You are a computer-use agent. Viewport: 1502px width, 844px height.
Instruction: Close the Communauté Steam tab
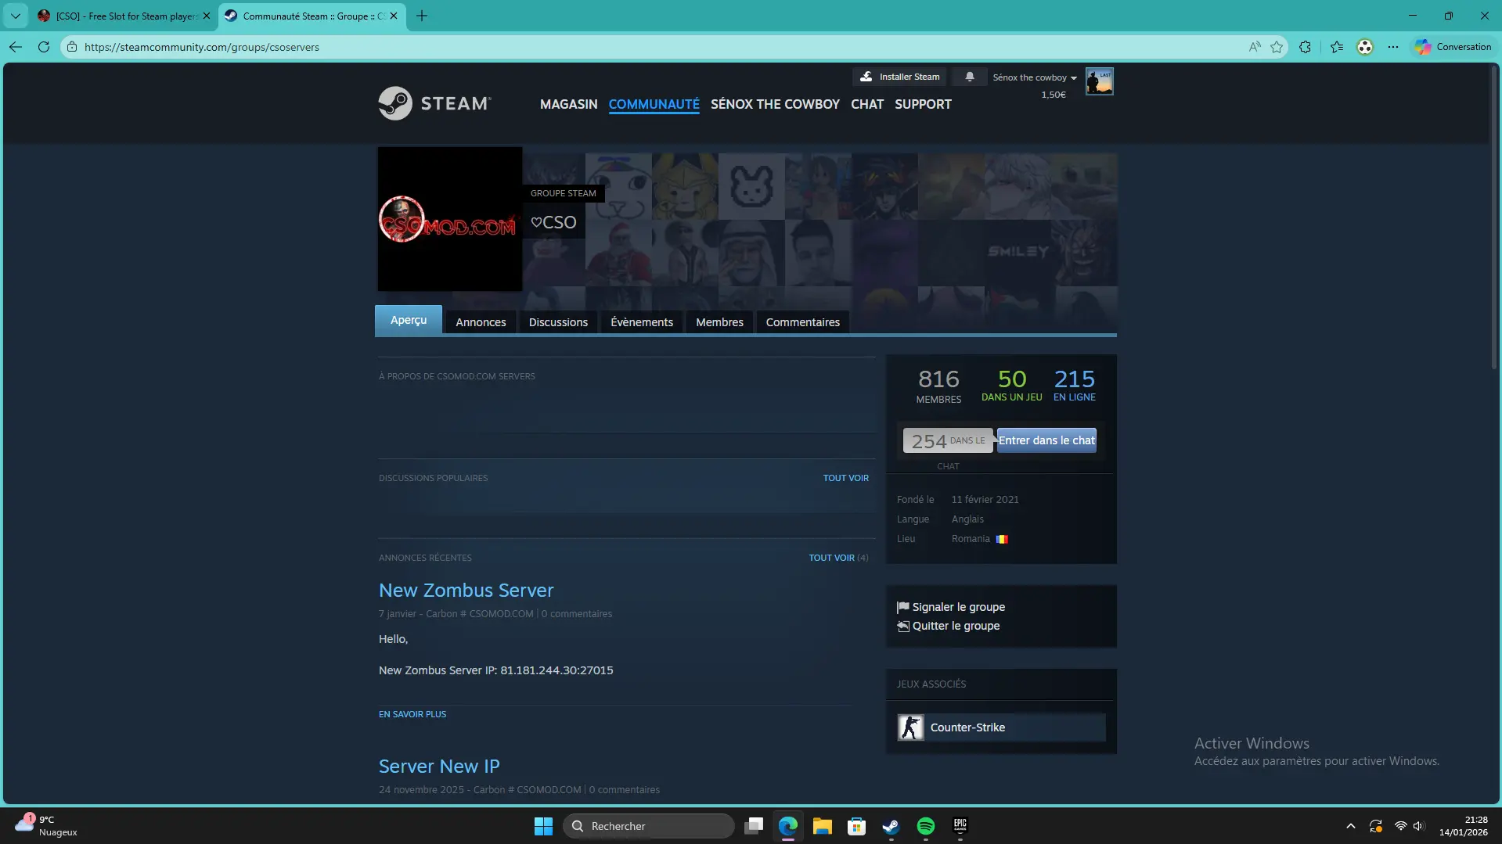(x=394, y=16)
